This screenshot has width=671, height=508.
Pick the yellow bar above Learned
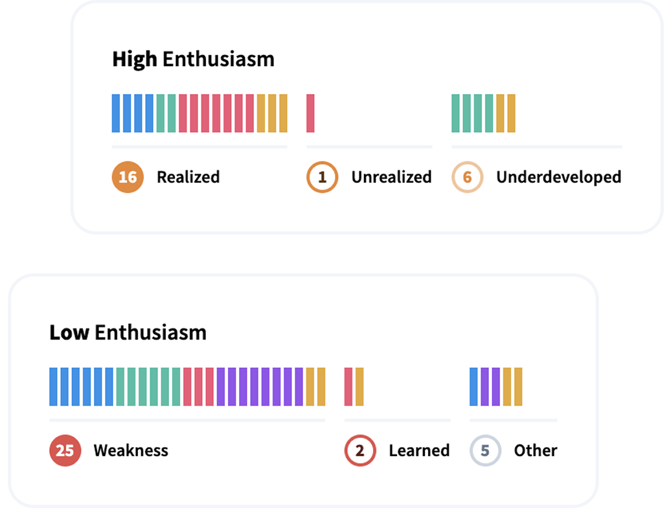click(359, 387)
